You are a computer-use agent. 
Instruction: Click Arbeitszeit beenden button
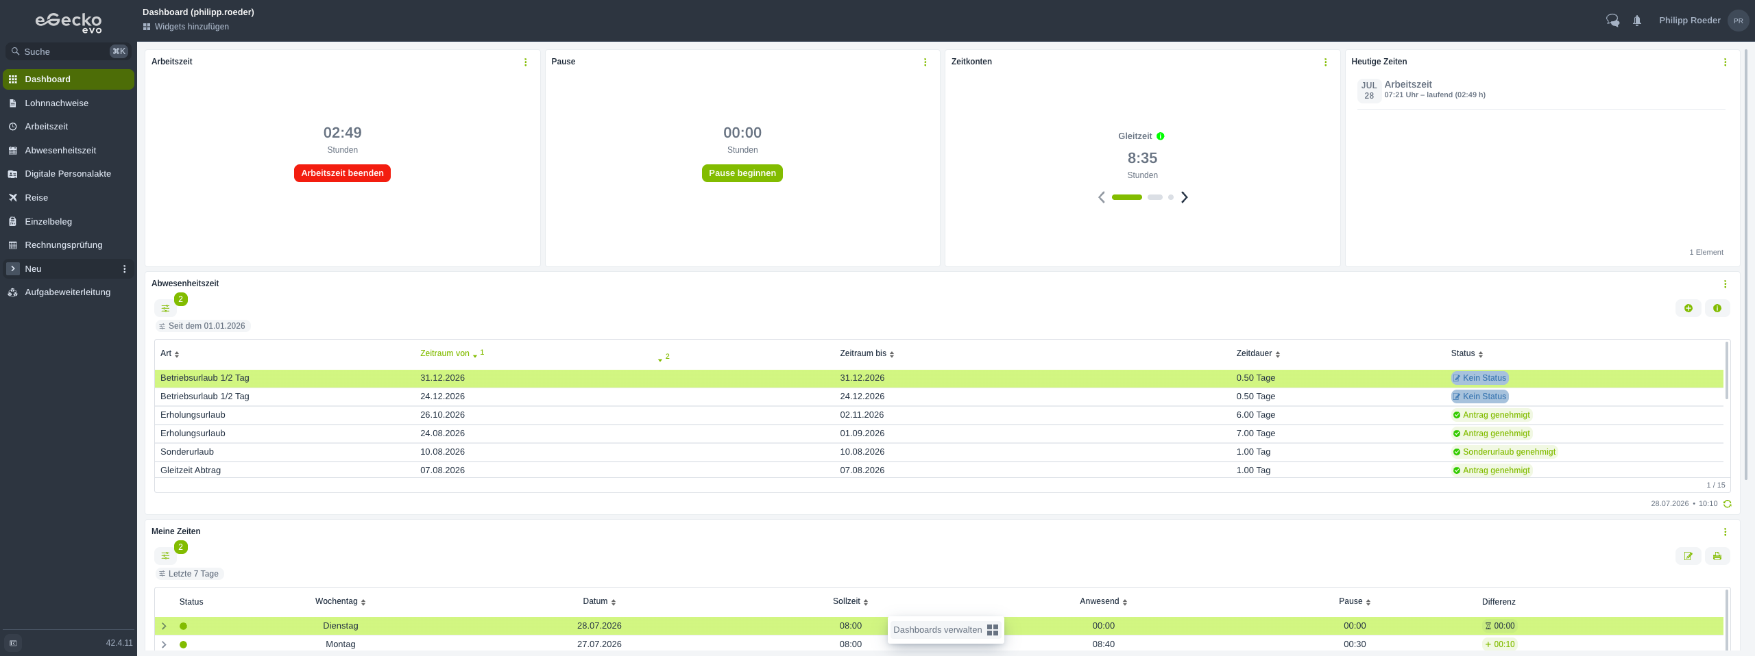pyautogui.click(x=342, y=173)
